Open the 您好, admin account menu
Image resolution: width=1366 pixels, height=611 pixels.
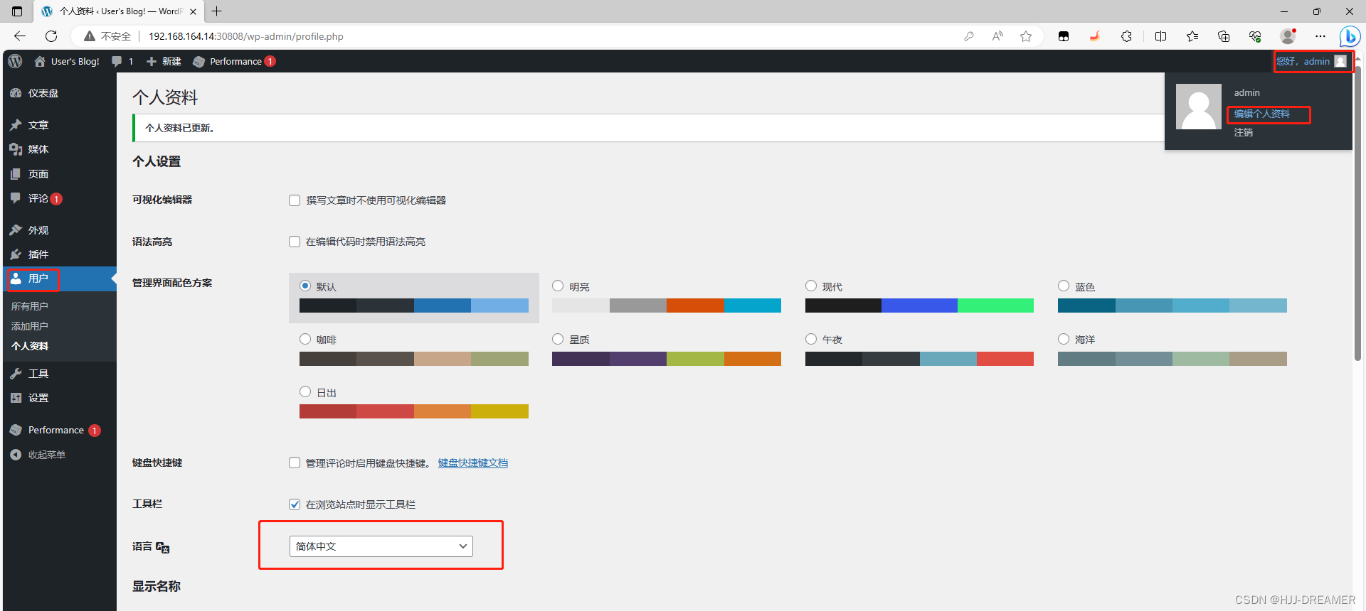(x=1311, y=61)
